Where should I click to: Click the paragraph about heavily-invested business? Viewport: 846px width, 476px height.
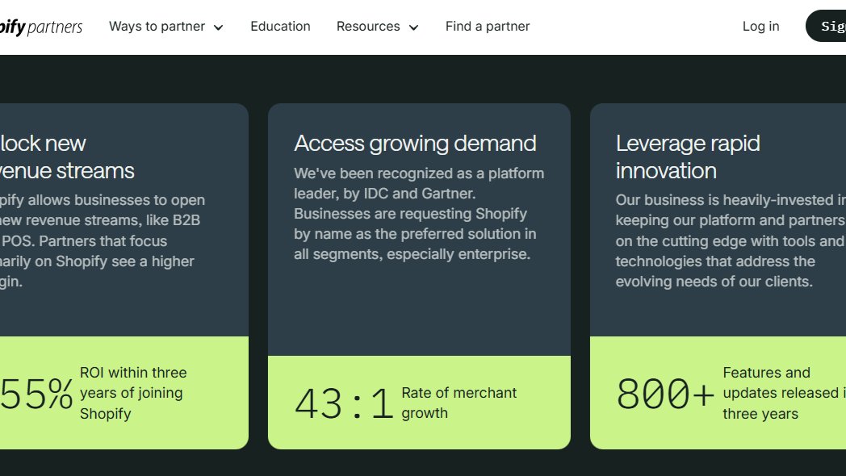tap(731, 240)
